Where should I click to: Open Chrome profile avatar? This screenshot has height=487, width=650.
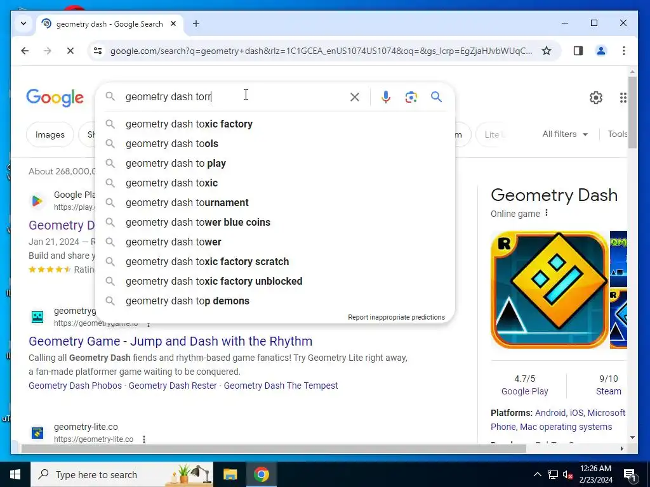coord(600,51)
